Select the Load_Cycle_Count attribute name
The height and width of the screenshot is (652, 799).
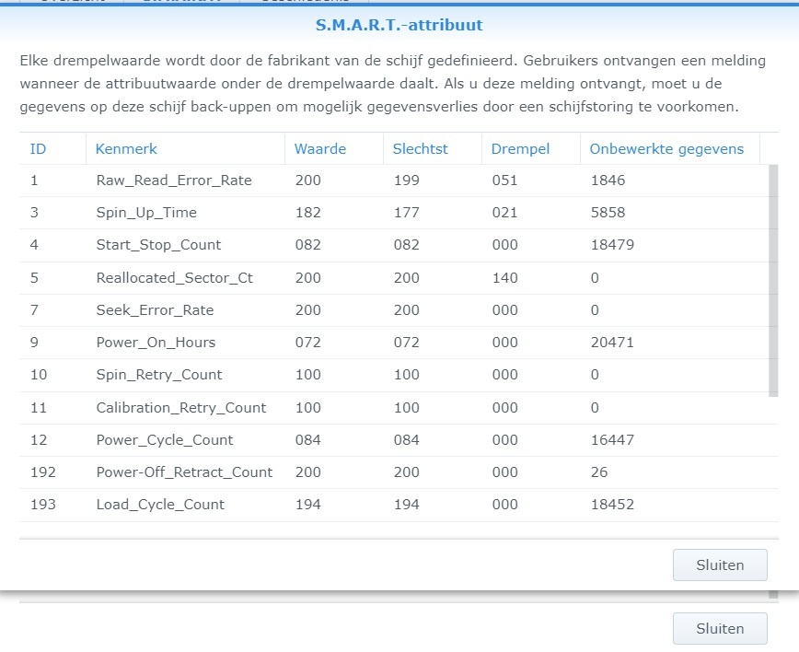pos(160,505)
